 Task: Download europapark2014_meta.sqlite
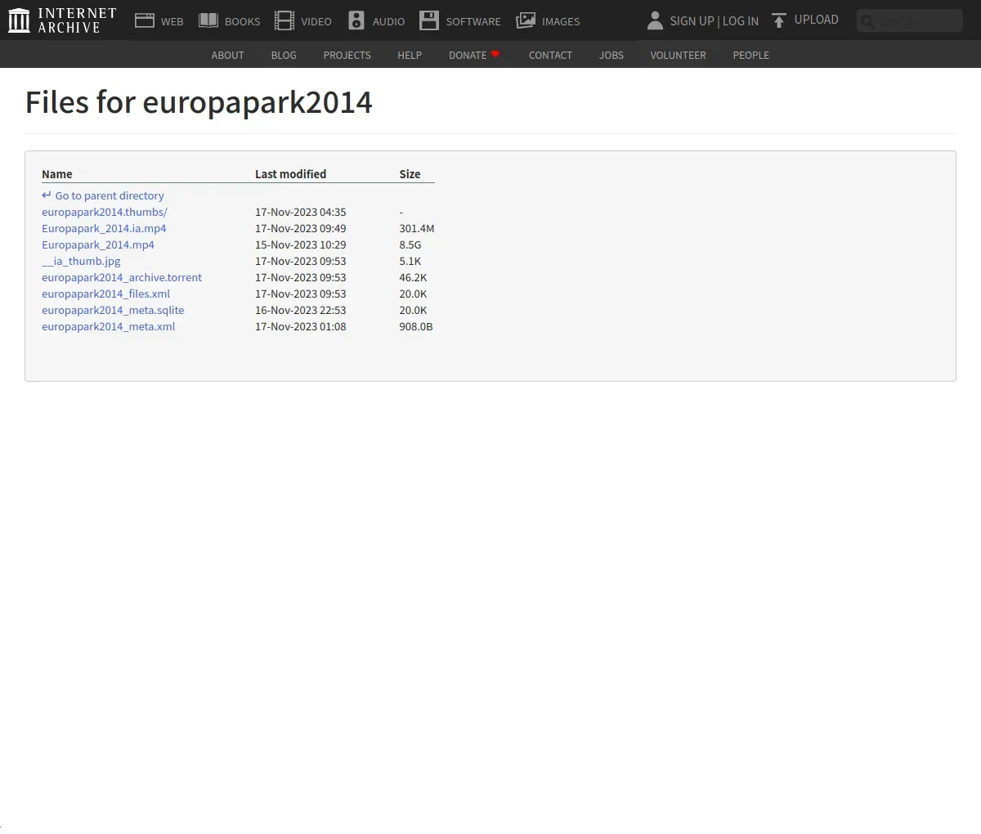pyautogui.click(x=113, y=310)
